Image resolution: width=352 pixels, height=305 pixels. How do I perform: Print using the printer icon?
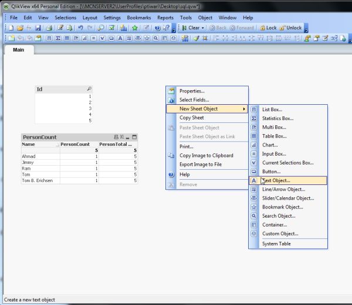[49, 28]
